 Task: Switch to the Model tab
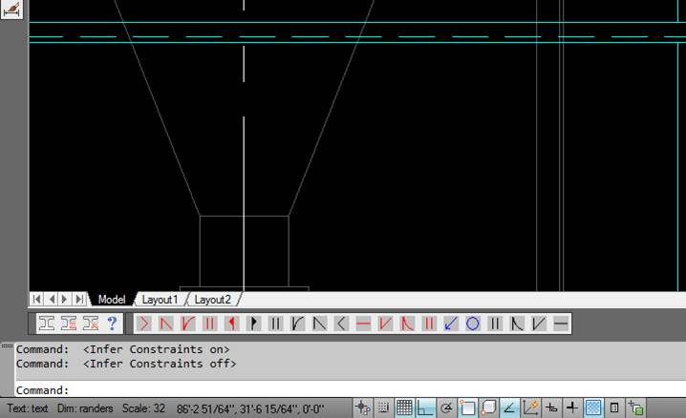pos(112,300)
